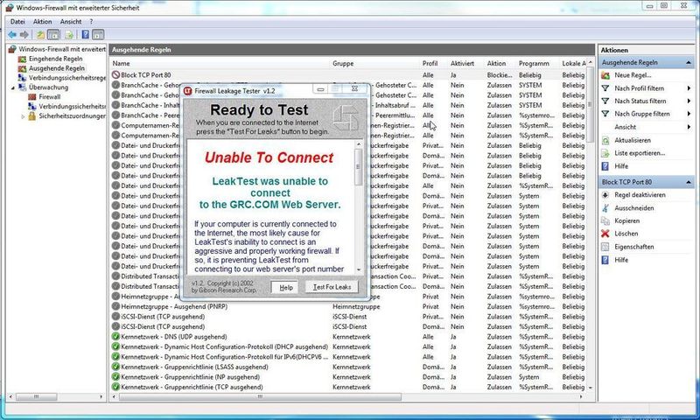
Task: Click the green check of Kernnetzwerk - DNS rule
Action: (x=115, y=337)
